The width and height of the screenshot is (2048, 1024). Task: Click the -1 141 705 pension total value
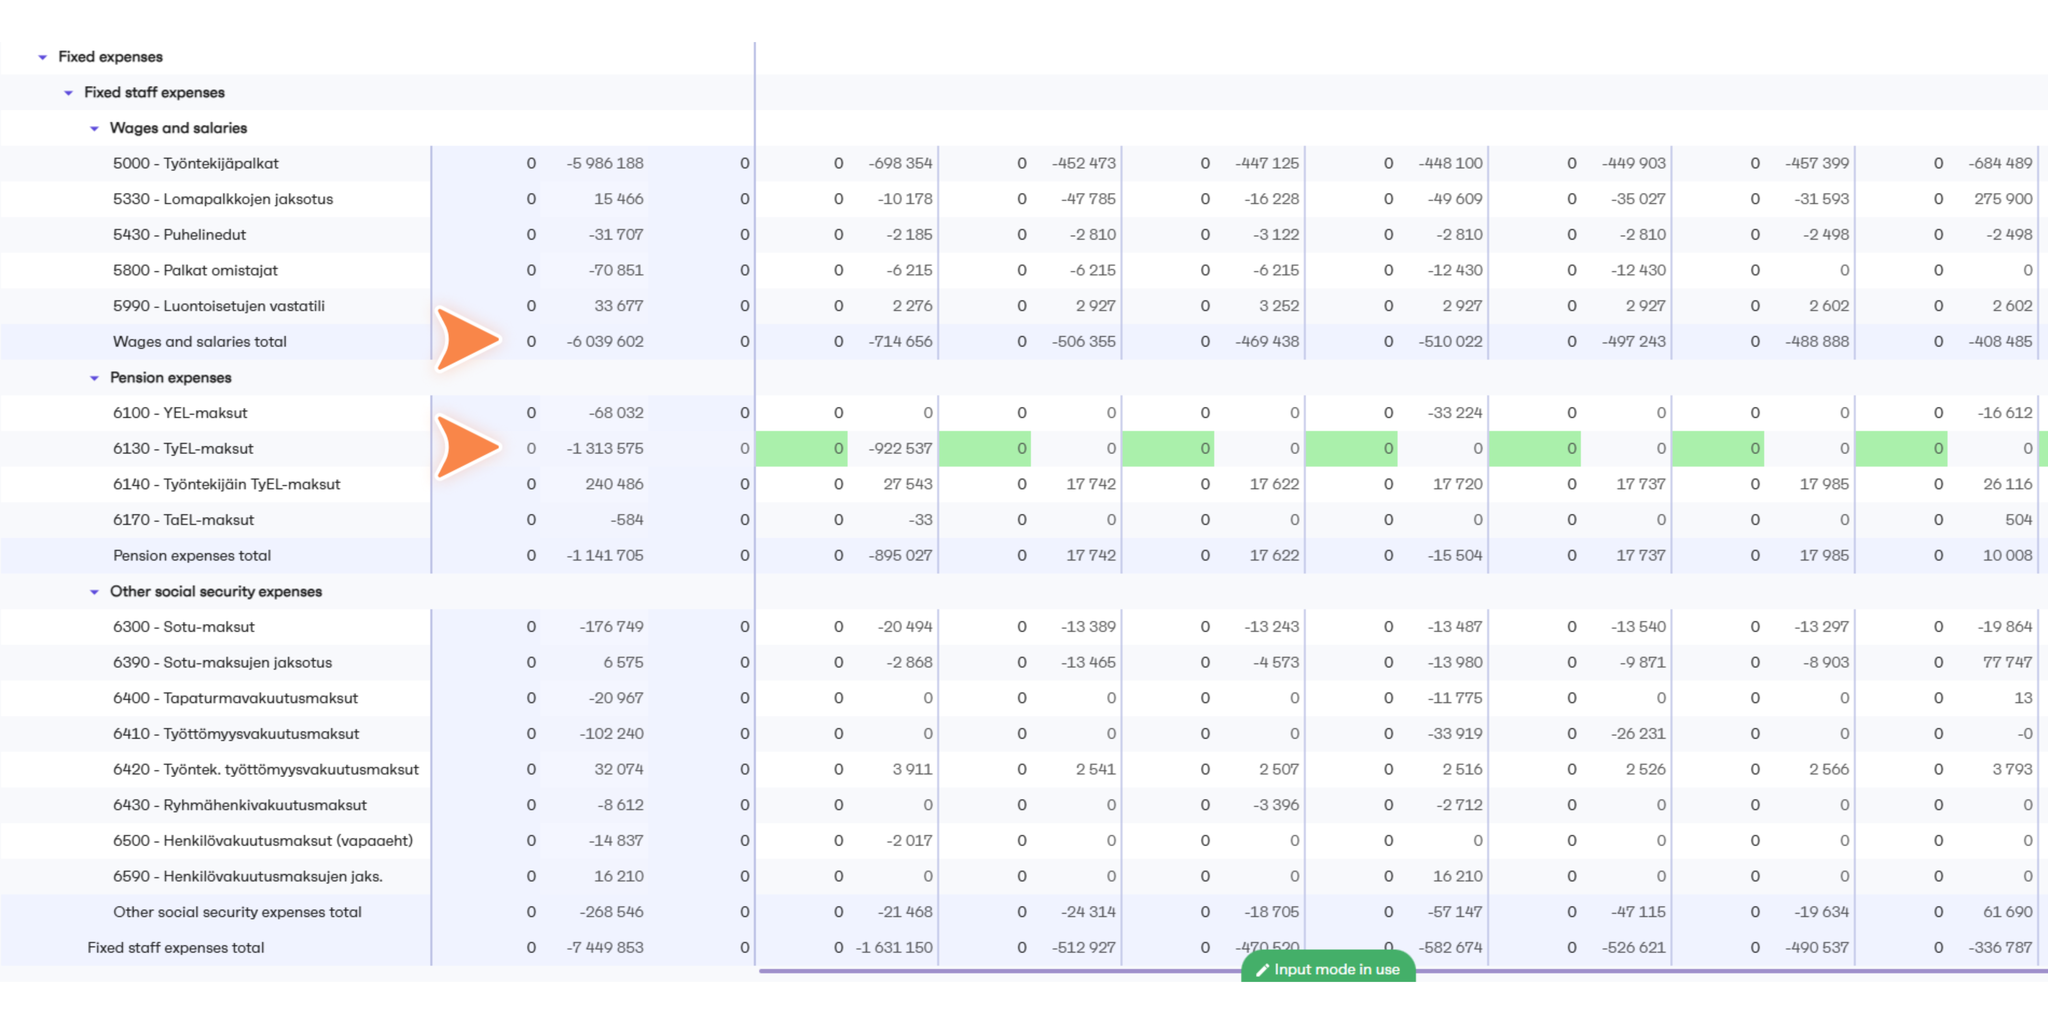605,556
